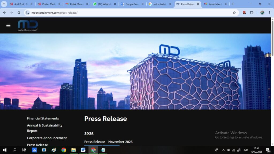Expand the tab search dropdown arrow
274x154 pixels.
point(4,4)
